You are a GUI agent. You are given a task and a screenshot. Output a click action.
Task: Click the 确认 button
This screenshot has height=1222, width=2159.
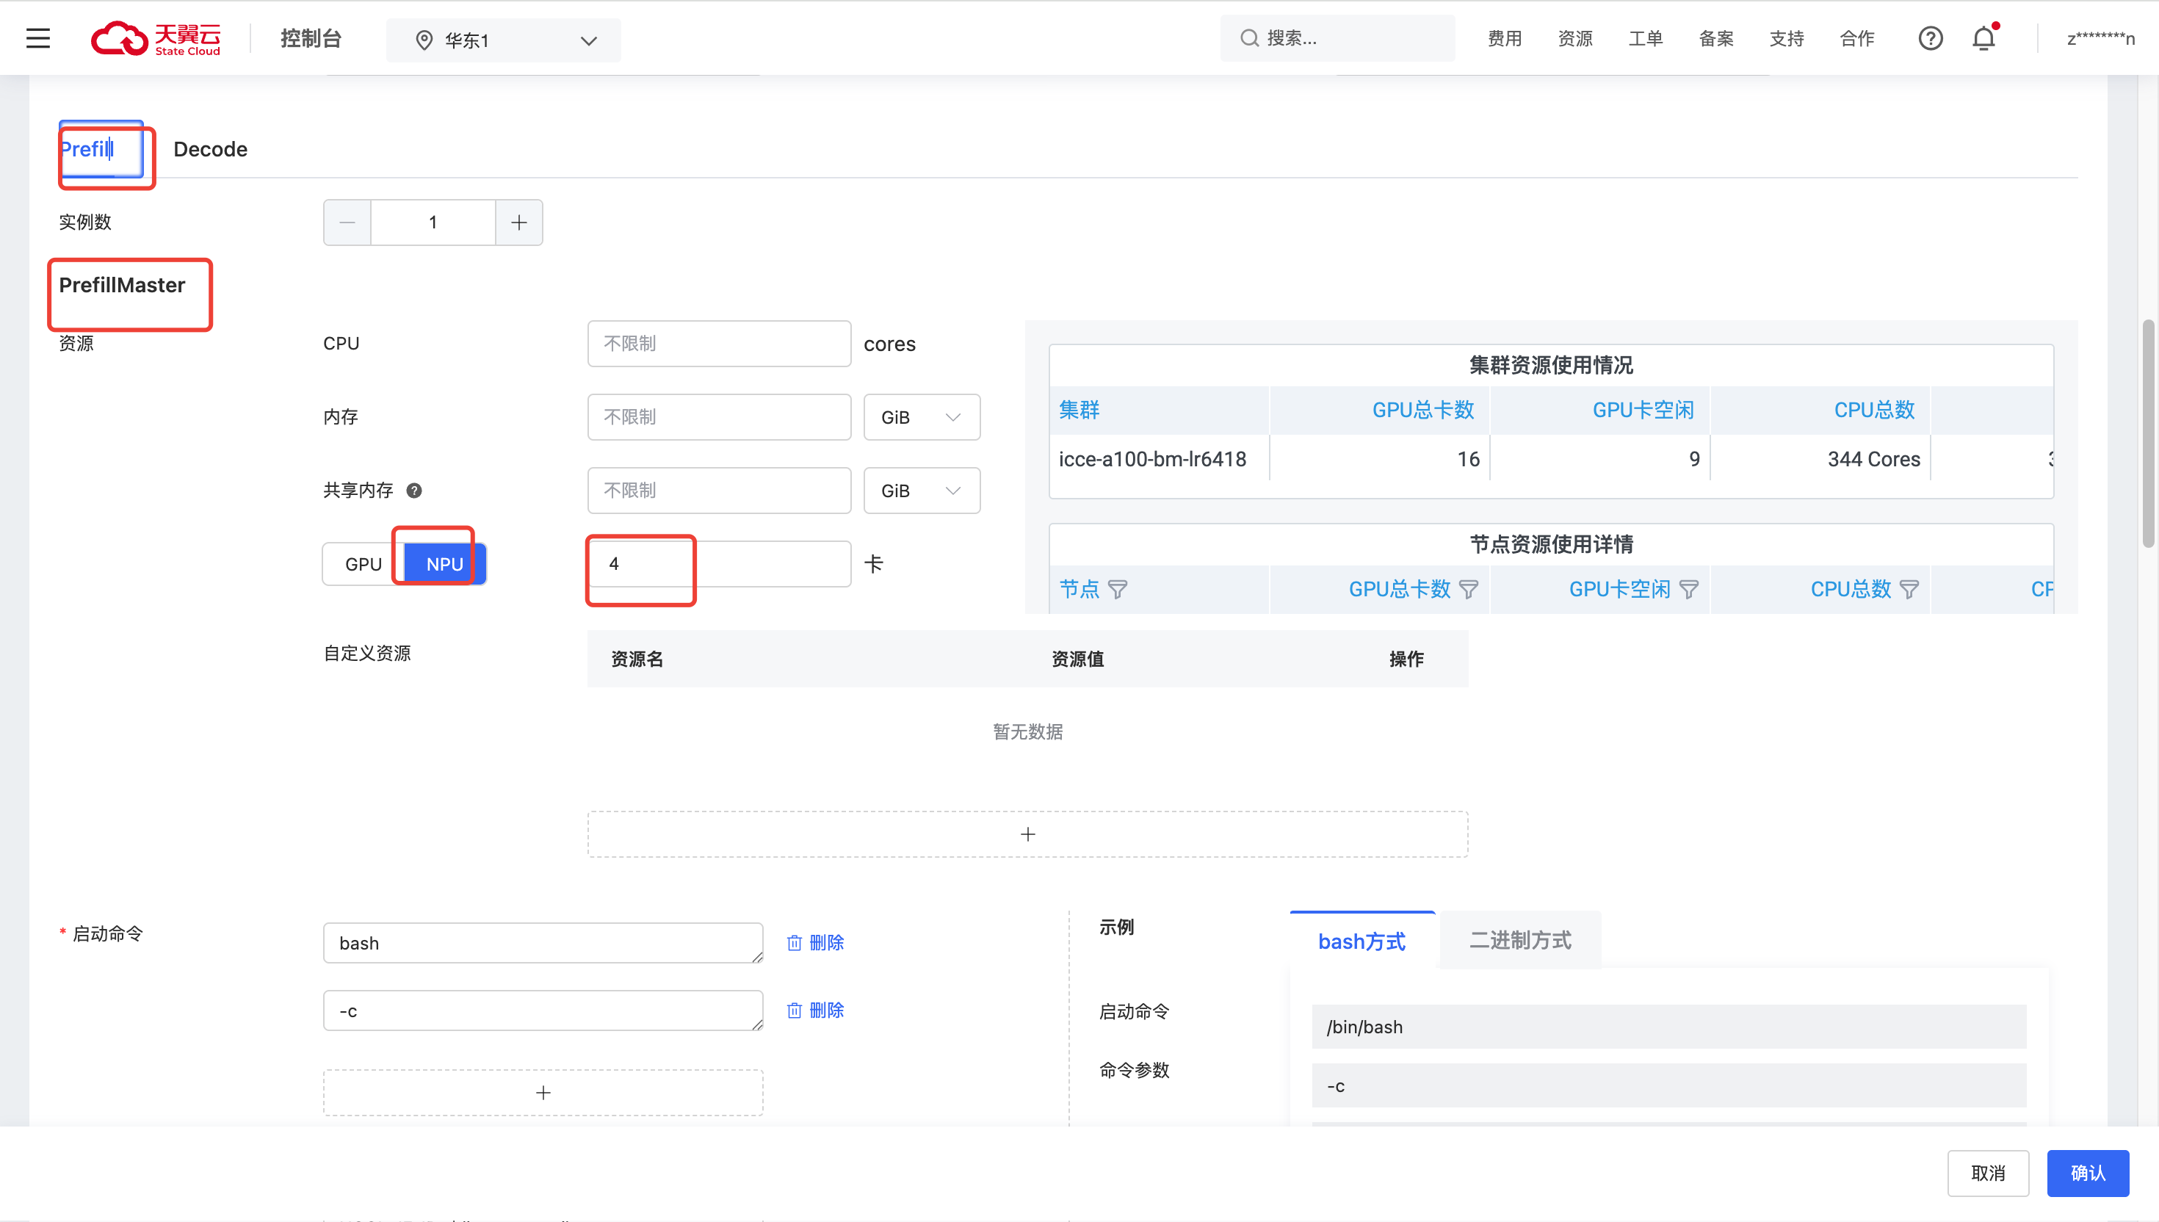click(x=2087, y=1174)
